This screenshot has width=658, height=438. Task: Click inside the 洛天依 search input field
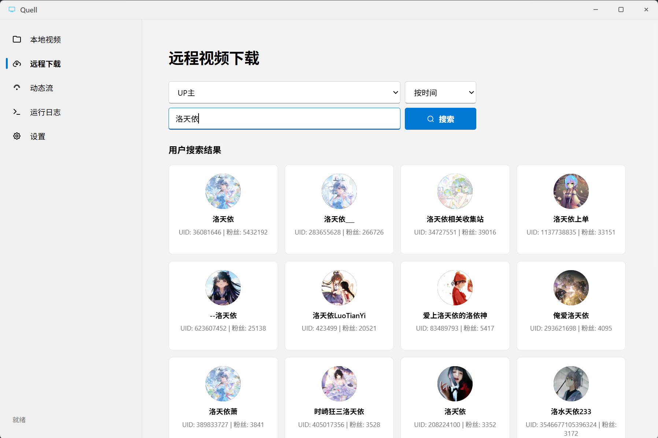coord(284,119)
